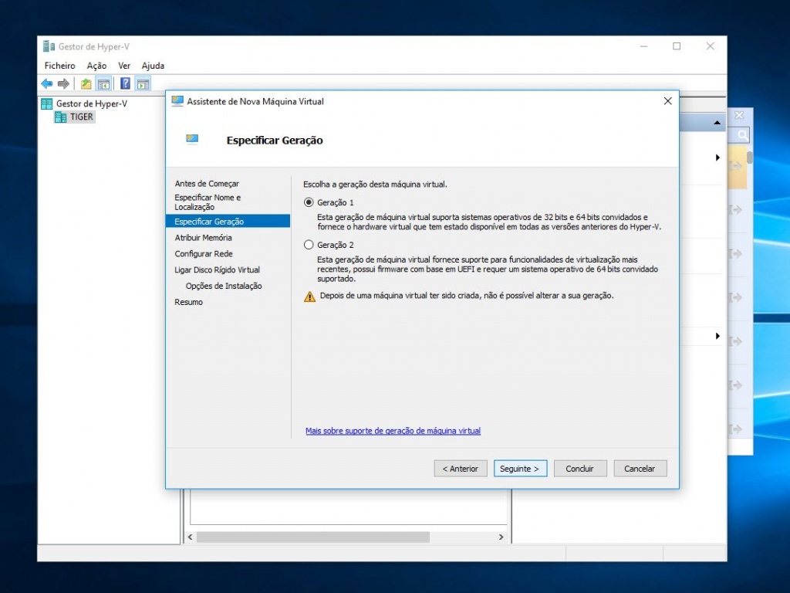This screenshot has height=593, width=790.
Task: Select the Geração 1 radio button
Action: (x=308, y=202)
